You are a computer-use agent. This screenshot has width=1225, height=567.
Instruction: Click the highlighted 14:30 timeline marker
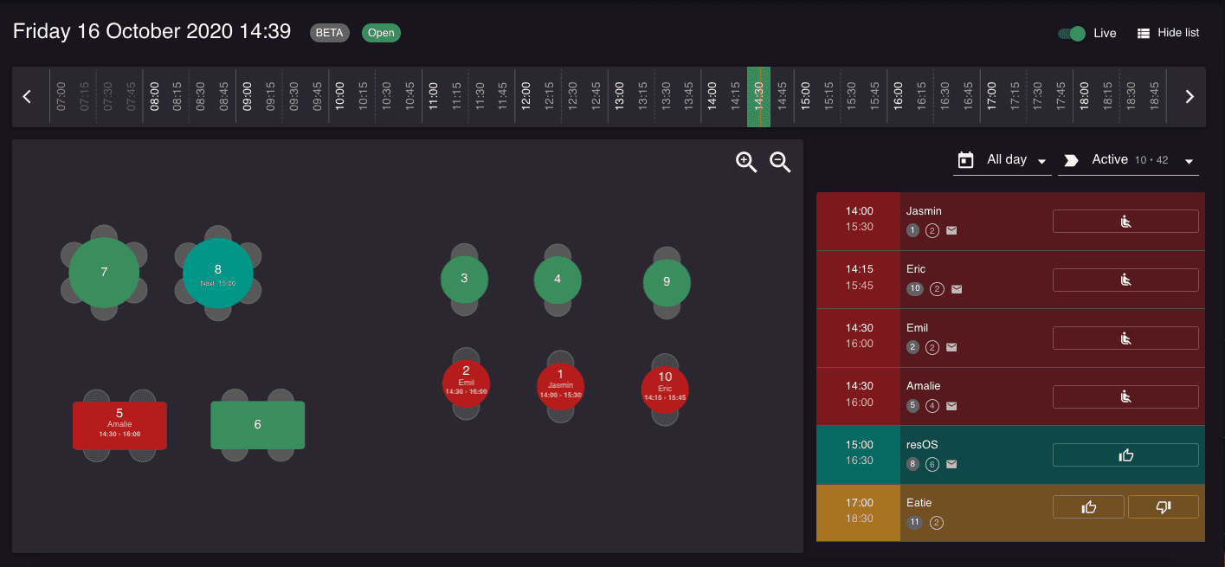coord(759,96)
